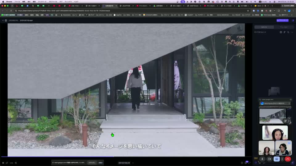
Task: Open player quality settings icon
Action: point(246,163)
